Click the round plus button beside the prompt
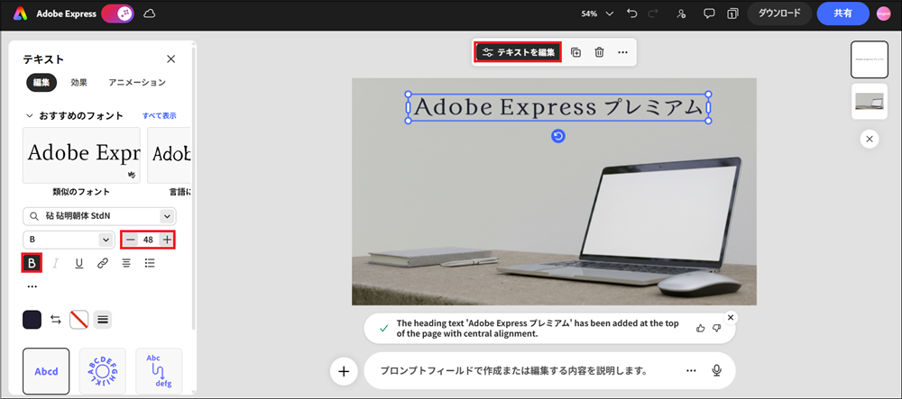Viewport: 902px width, 399px height. point(344,371)
